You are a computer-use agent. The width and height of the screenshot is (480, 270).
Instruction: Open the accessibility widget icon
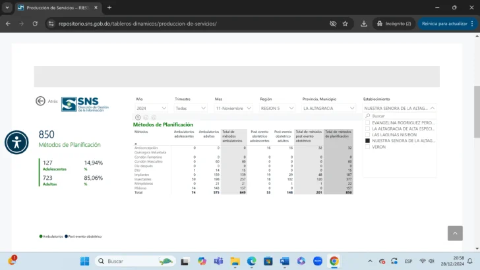(x=16, y=142)
